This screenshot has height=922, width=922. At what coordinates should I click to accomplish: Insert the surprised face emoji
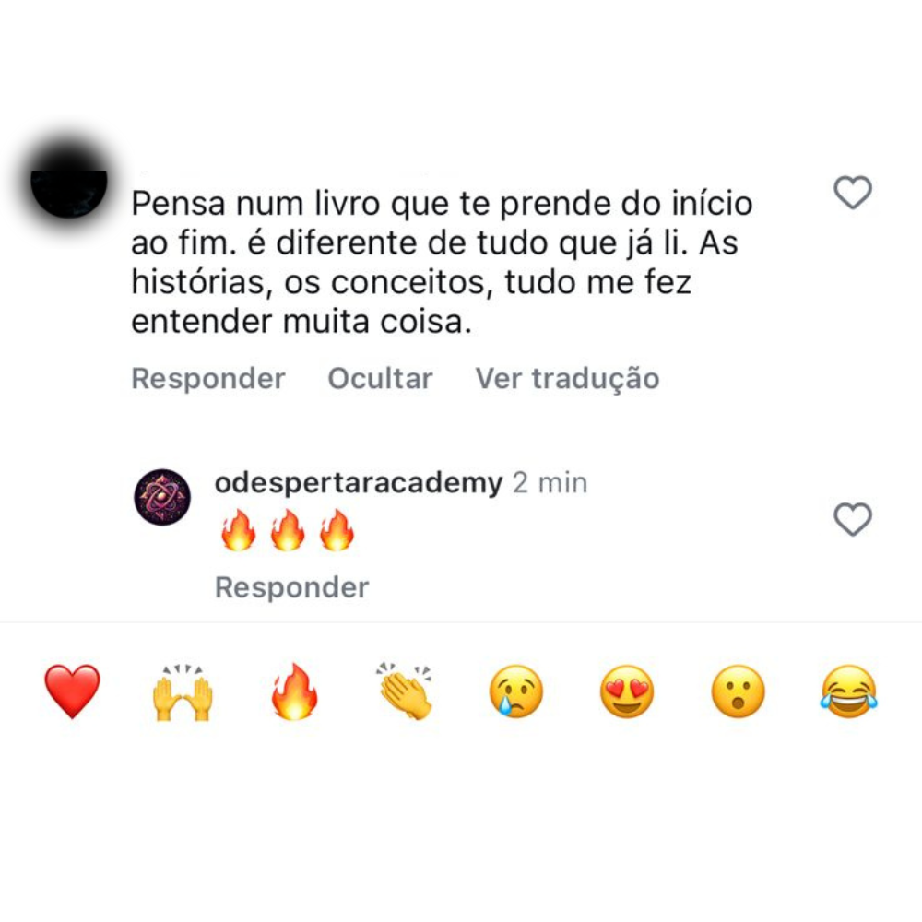click(738, 691)
